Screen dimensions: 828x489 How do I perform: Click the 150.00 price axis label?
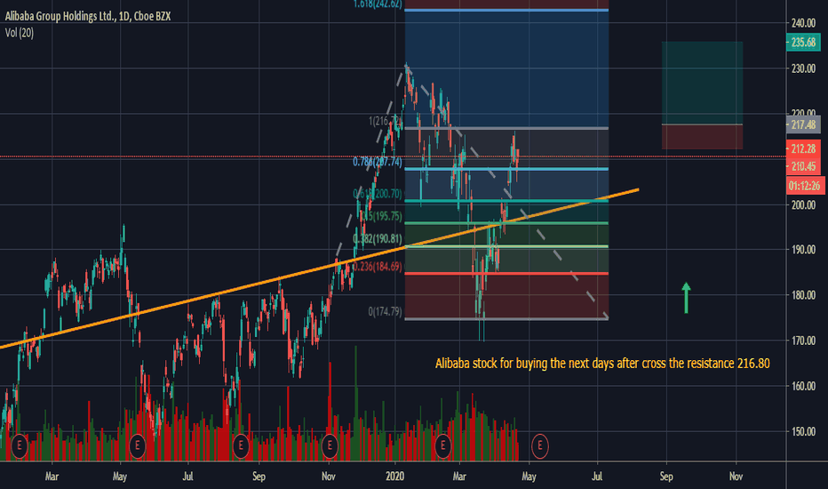pyautogui.click(x=803, y=431)
